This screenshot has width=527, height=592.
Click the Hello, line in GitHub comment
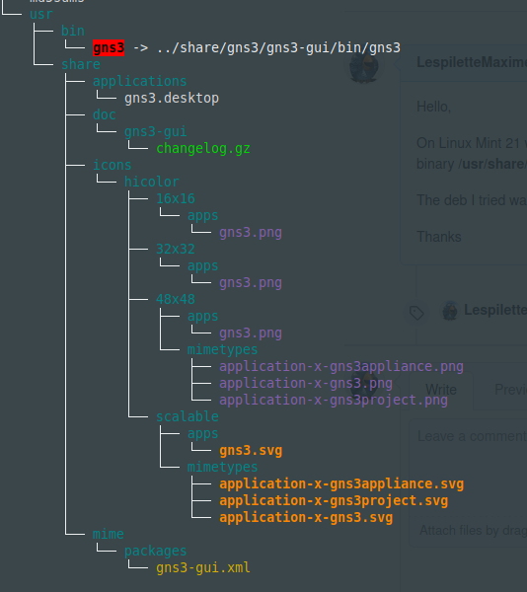[434, 107]
